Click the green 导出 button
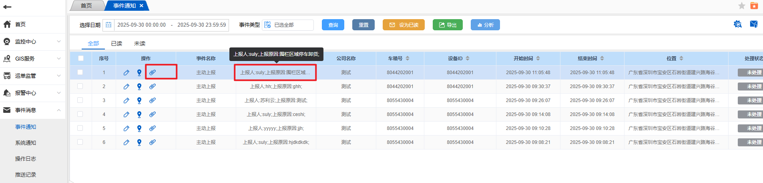The image size is (763, 183). click(x=448, y=25)
